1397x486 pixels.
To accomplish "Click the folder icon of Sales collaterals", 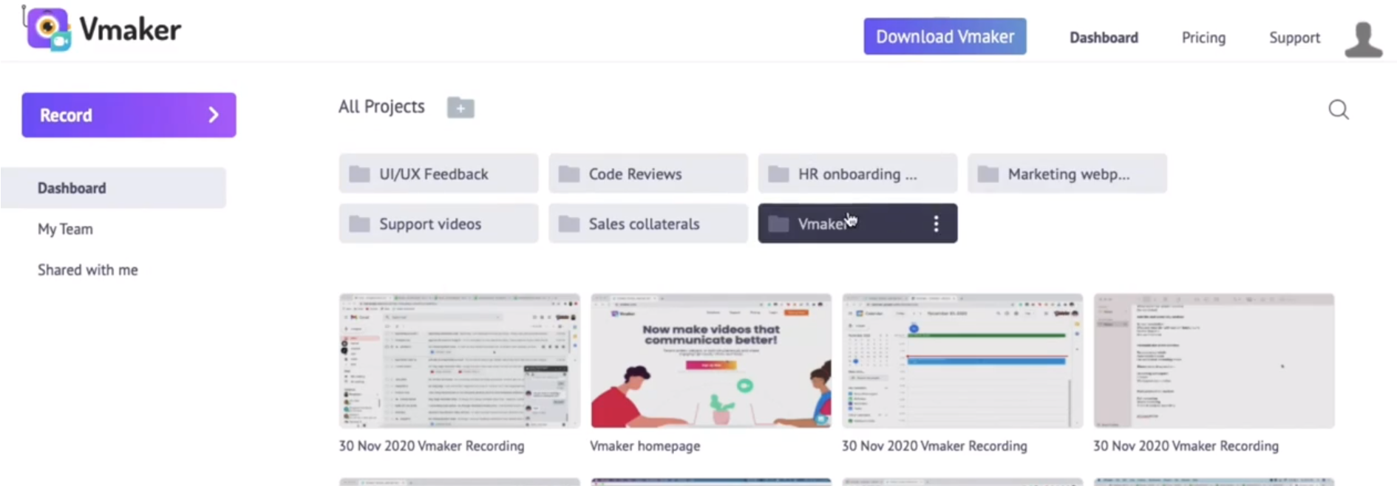I will (x=568, y=224).
